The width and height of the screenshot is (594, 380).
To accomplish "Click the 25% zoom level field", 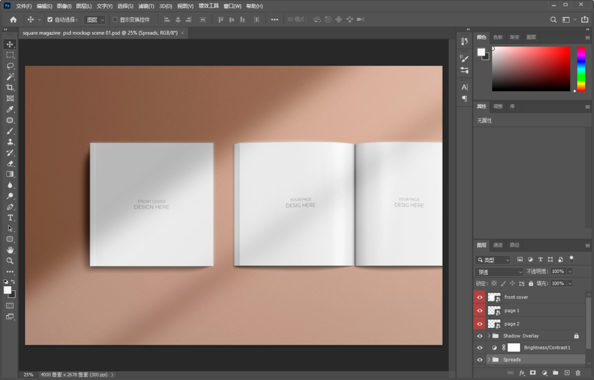I will (x=28, y=375).
